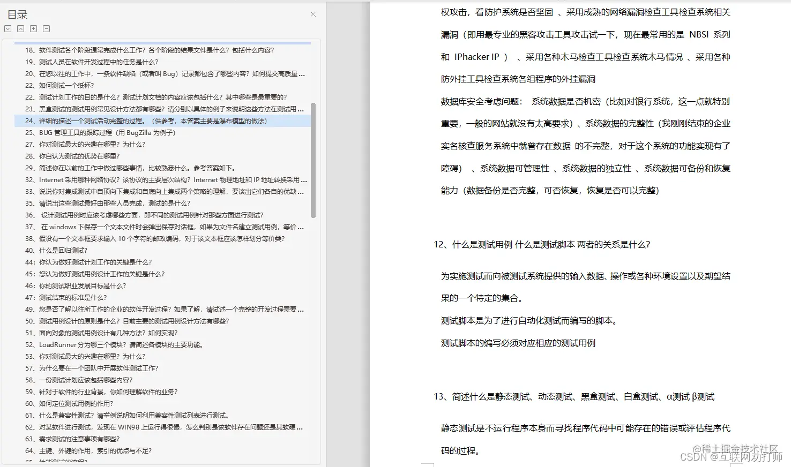
Task: Expand all bookmarks with the plus icon
Action: (x=33, y=28)
